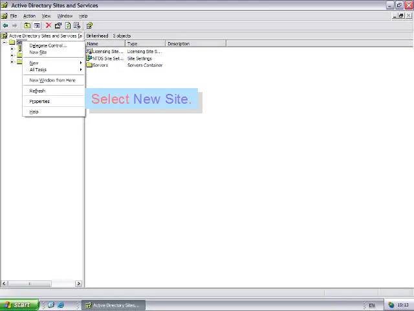This screenshot has height=311, width=414.
Task: Open the All Tasks submenu arrow
Action: pyautogui.click(x=81, y=69)
